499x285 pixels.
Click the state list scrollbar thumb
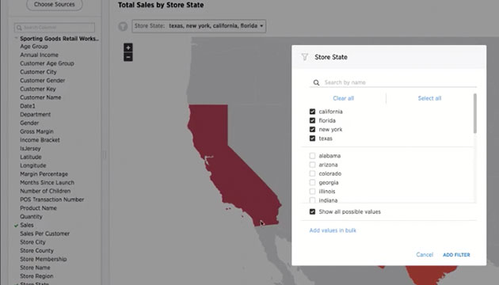(x=474, y=113)
